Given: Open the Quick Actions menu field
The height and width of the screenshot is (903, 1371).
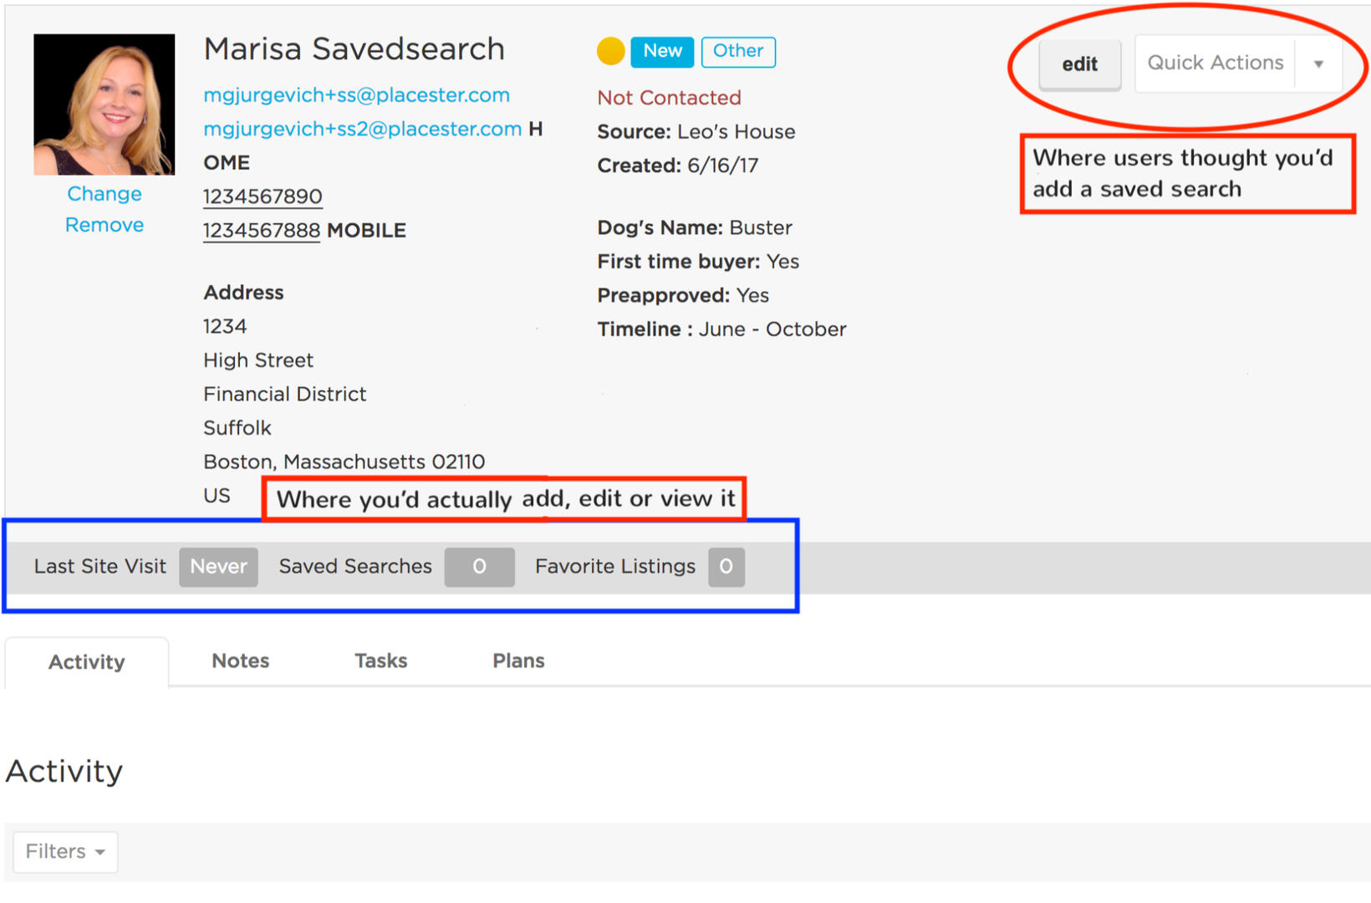Looking at the screenshot, I should pos(1215,64).
